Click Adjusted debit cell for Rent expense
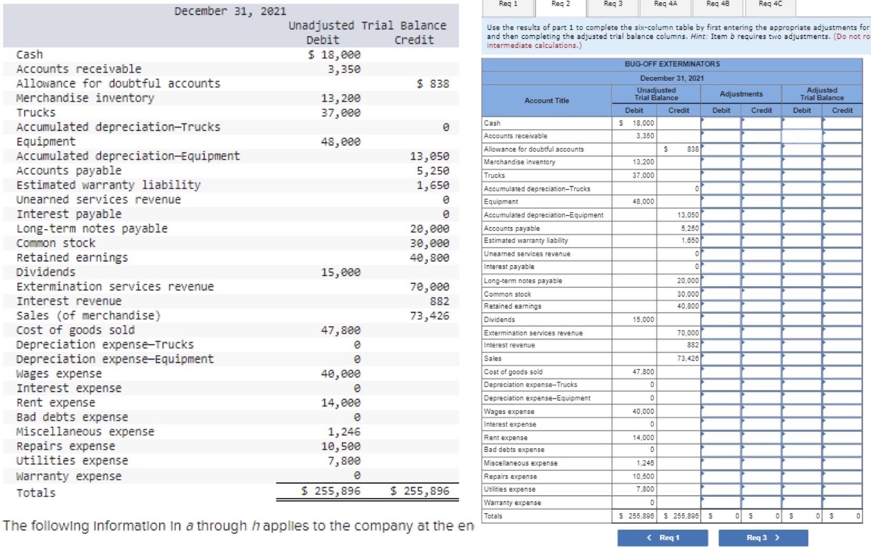This screenshot has height=548, width=871. click(x=802, y=438)
